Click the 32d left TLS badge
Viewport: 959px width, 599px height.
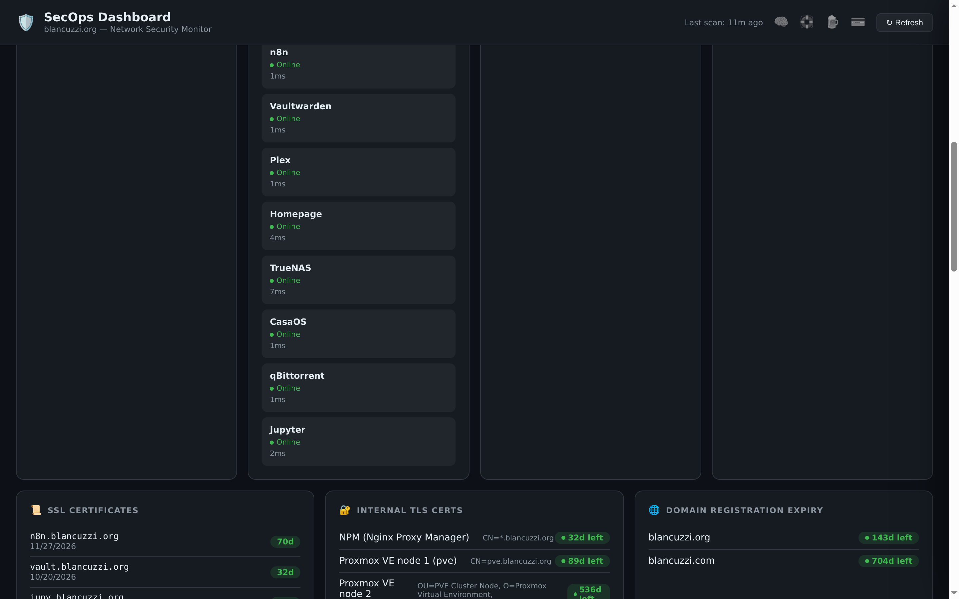click(x=582, y=537)
